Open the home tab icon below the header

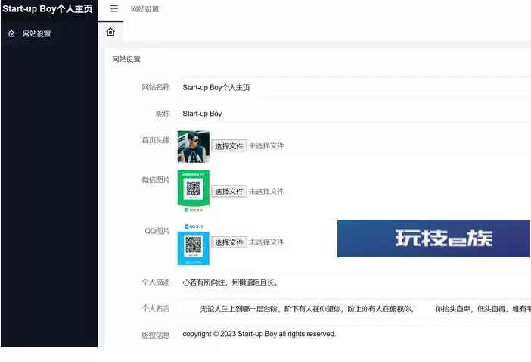point(110,33)
